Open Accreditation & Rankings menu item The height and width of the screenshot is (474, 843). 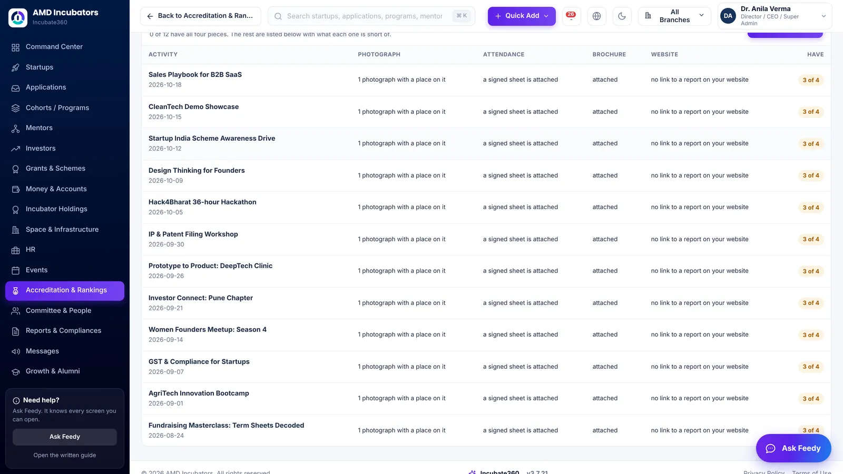click(65, 291)
